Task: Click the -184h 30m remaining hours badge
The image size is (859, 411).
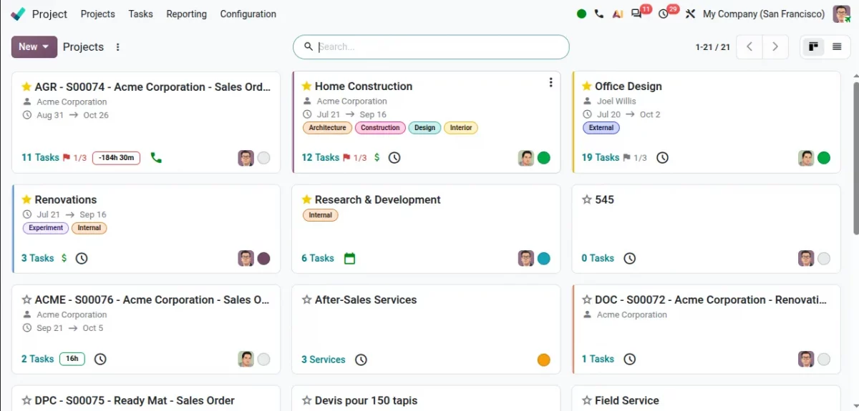Action: (x=116, y=158)
